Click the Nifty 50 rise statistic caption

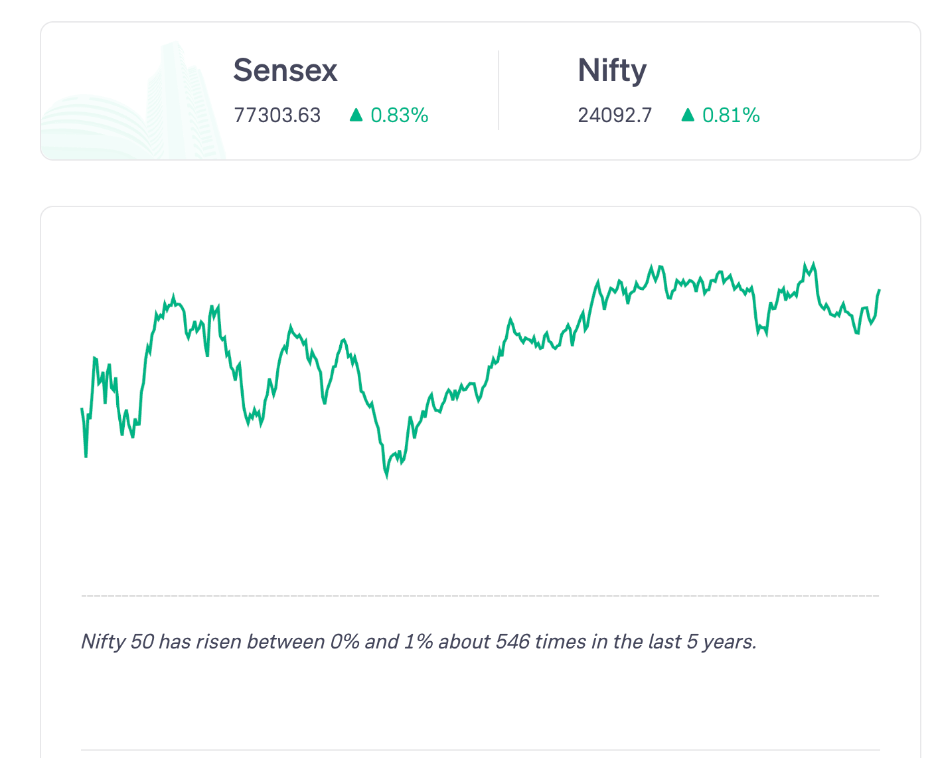[418, 642]
